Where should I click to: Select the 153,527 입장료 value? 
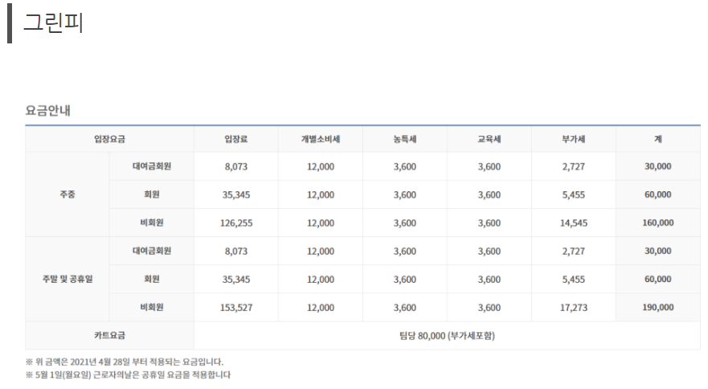pos(236,307)
